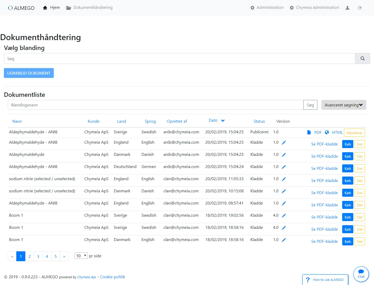Open the 10 pr side dropdown

[81, 256]
